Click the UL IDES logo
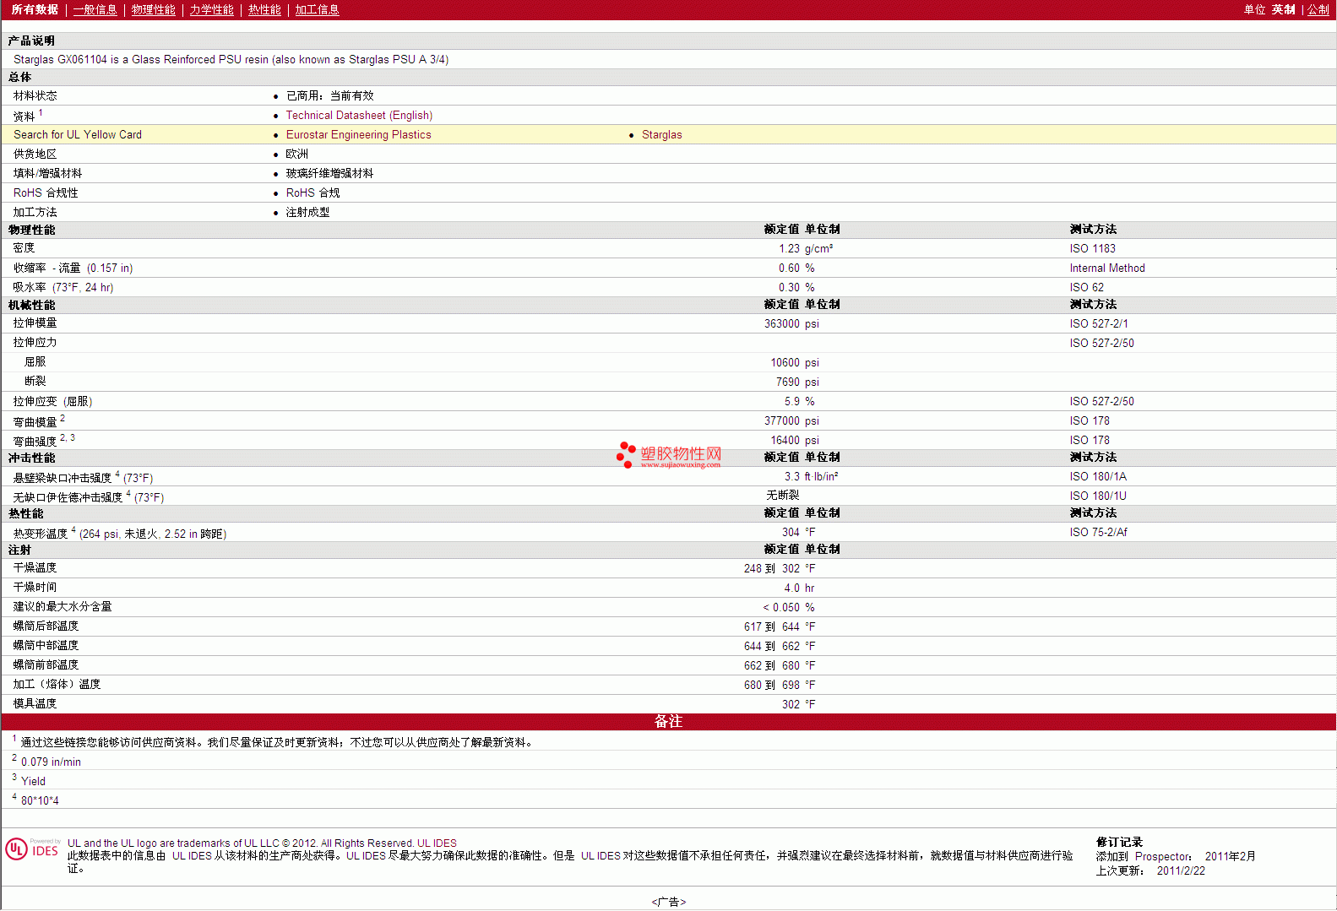Viewport: 1337px width, 911px height. click(33, 849)
